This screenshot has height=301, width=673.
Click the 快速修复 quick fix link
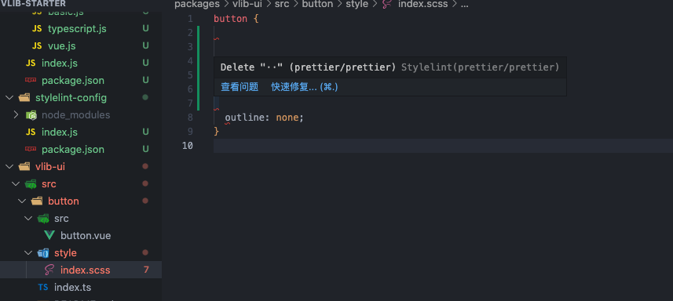pyautogui.click(x=305, y=87)
